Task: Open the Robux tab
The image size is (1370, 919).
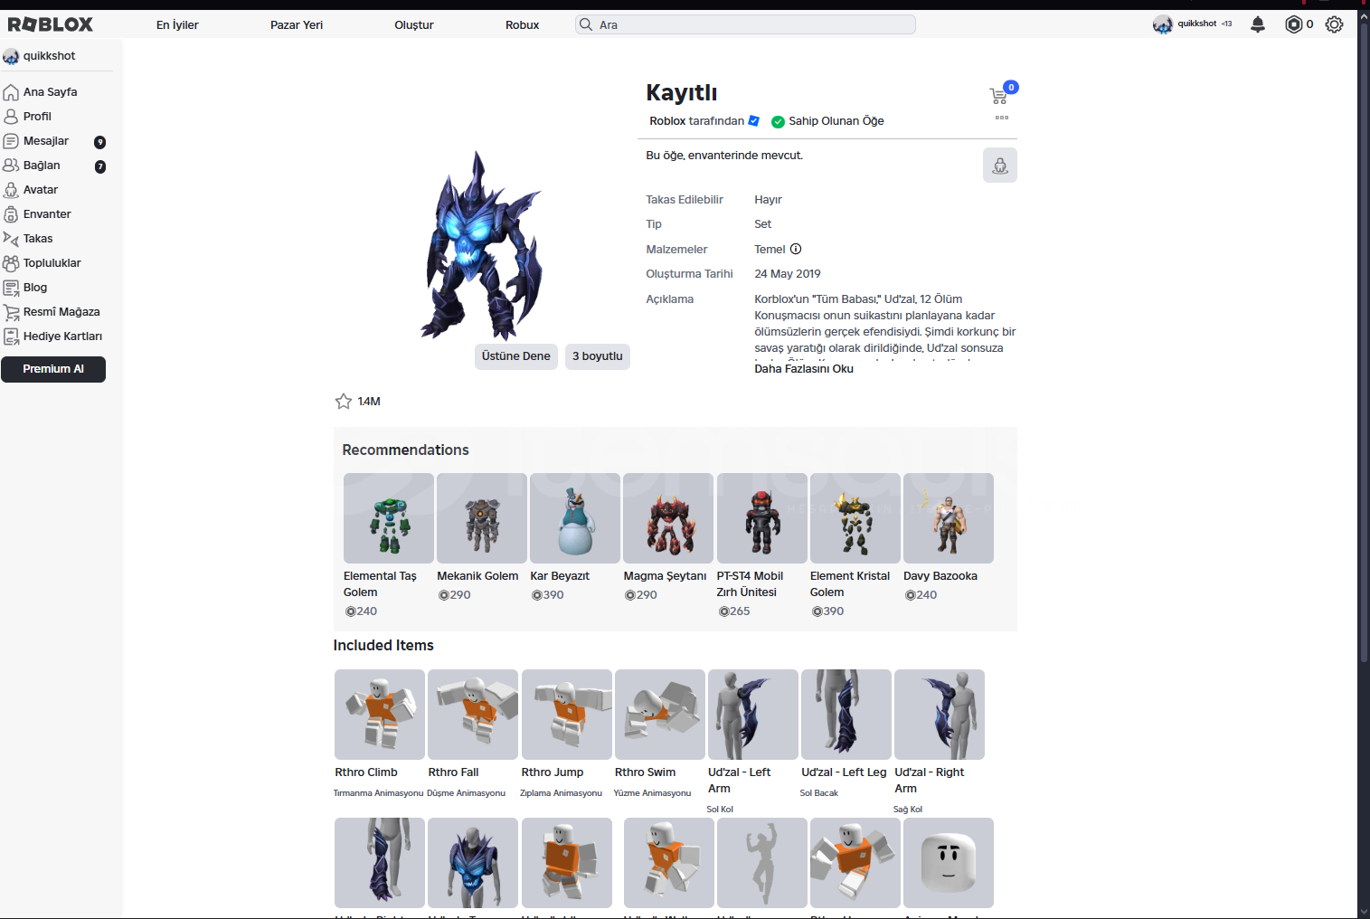Action: 523,25
